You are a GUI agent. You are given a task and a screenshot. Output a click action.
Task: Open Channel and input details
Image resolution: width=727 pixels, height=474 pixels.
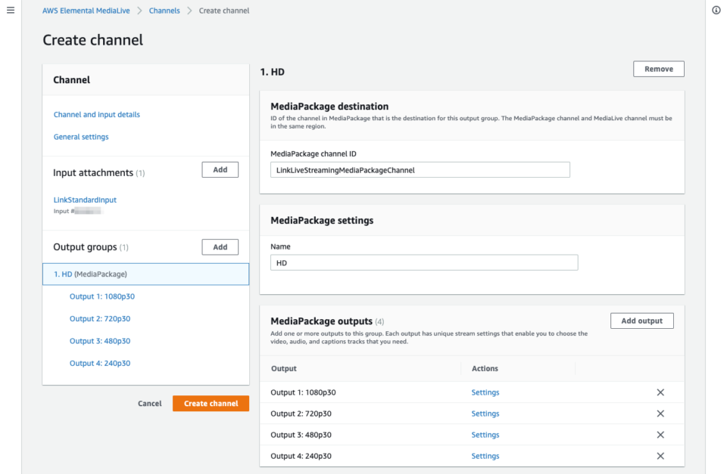pos(96,114)
